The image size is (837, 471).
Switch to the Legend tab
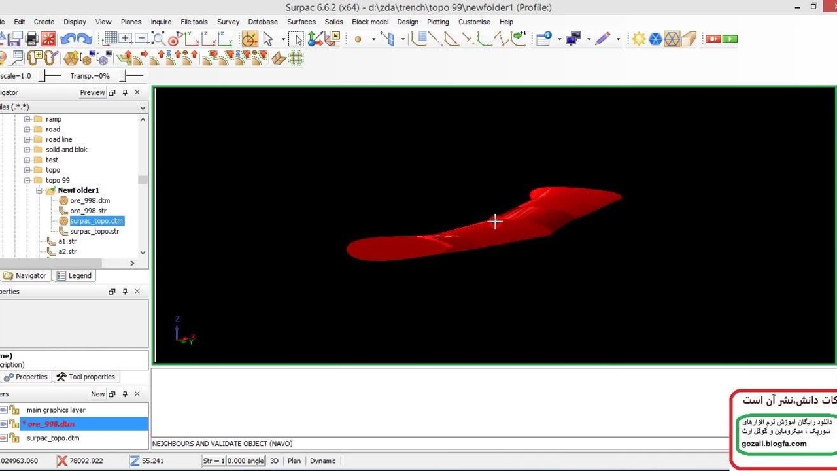(x=74, y=276)
